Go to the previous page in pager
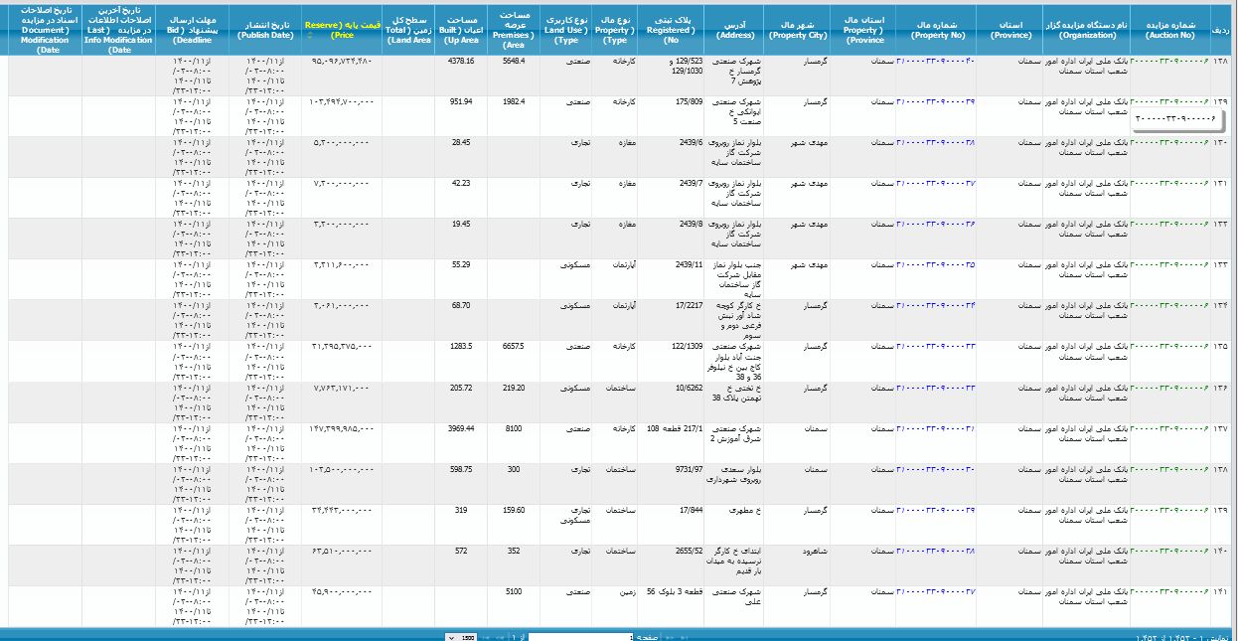 pyautogui.click(x=670, y=636)
